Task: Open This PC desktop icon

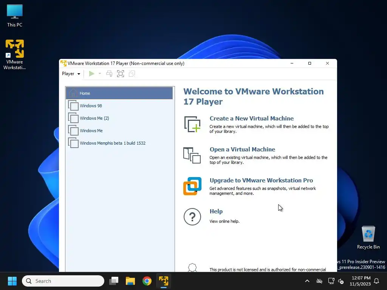Action: tap(15, 16)
